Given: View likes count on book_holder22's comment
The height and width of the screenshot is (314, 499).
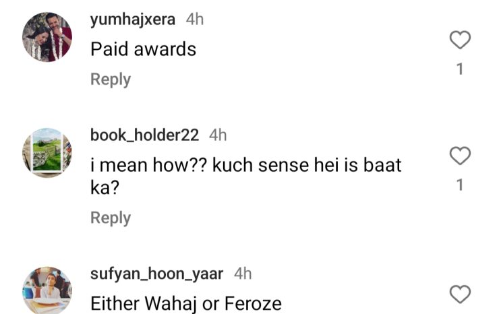Looking at the screenshot, I should pyautogui.click(x=460, y=185).
